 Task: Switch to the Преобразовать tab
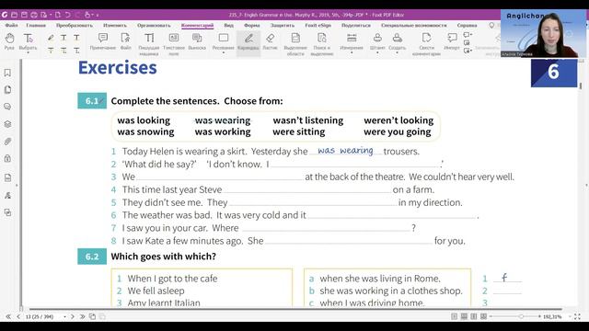click(74, 25)
